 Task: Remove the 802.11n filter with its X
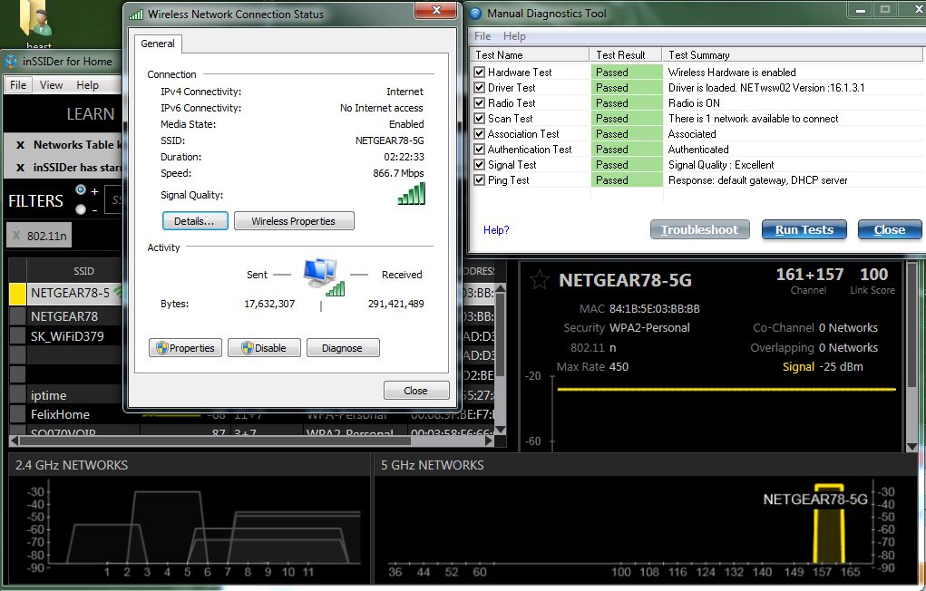click(x=16, y=237)
